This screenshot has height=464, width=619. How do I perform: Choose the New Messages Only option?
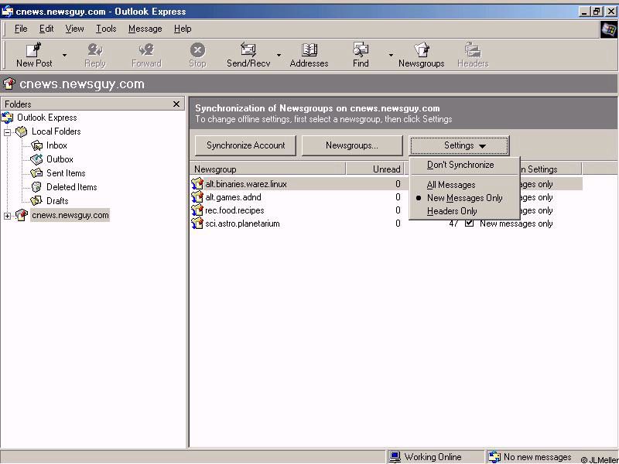464,198
